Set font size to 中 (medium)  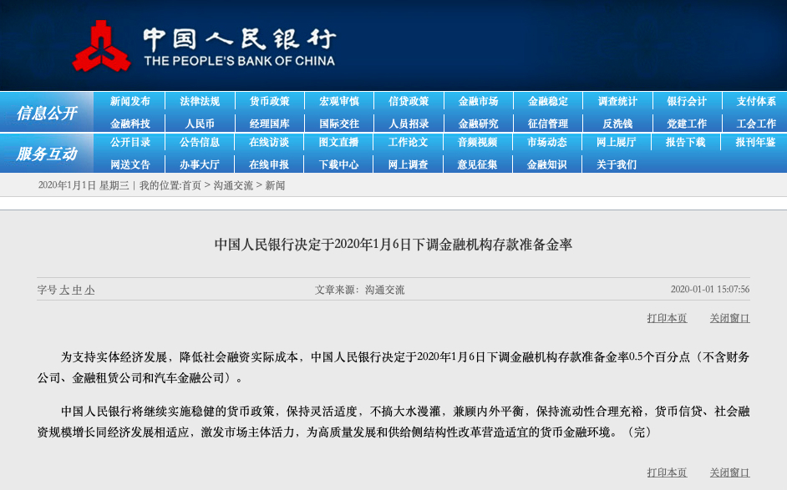77,290
